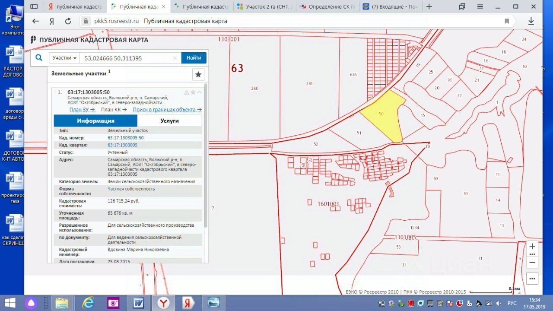553x311 pixels.
Task: Reload the page with refresh button
Action: tap(68, 21)
